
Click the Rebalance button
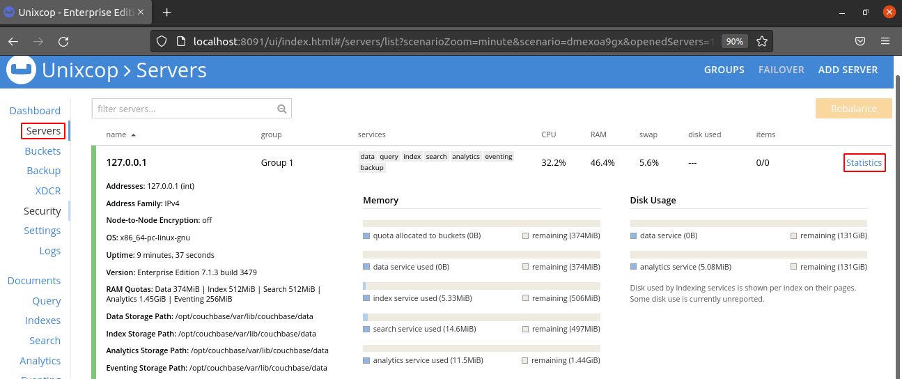pos(854,109)
